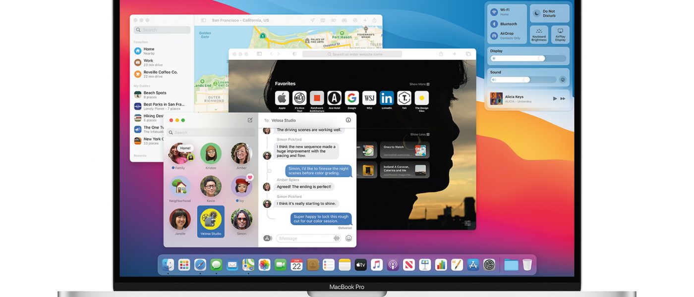Open LinkedIn favorite in Safari

pyautogui.click(x=387, y=98)
